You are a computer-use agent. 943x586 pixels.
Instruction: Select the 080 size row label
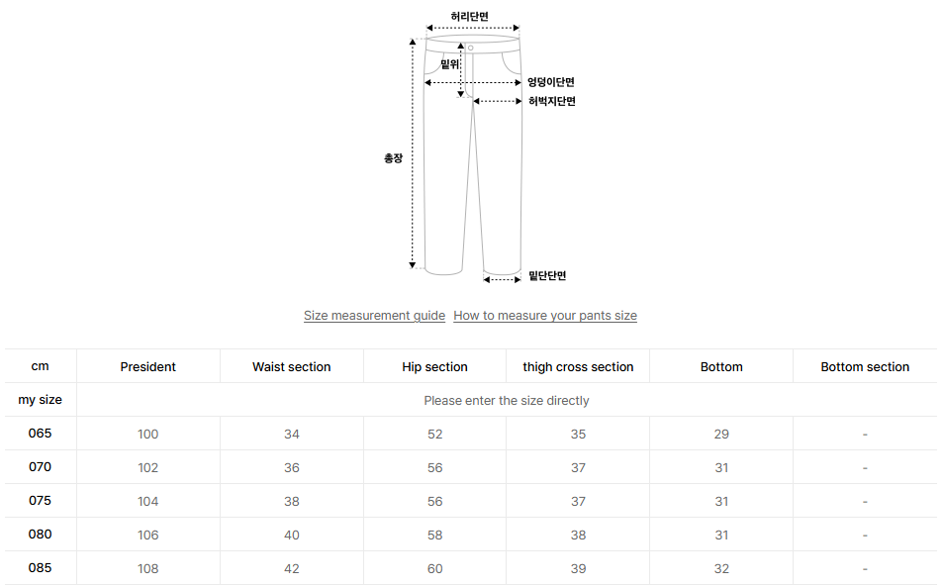40,535
